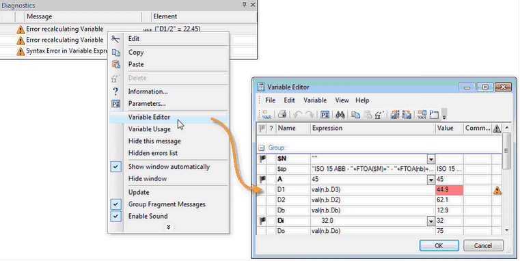Expand the context menu with double chevron
The width and height of the screenshot is (520, 261).
pos(169,227)
